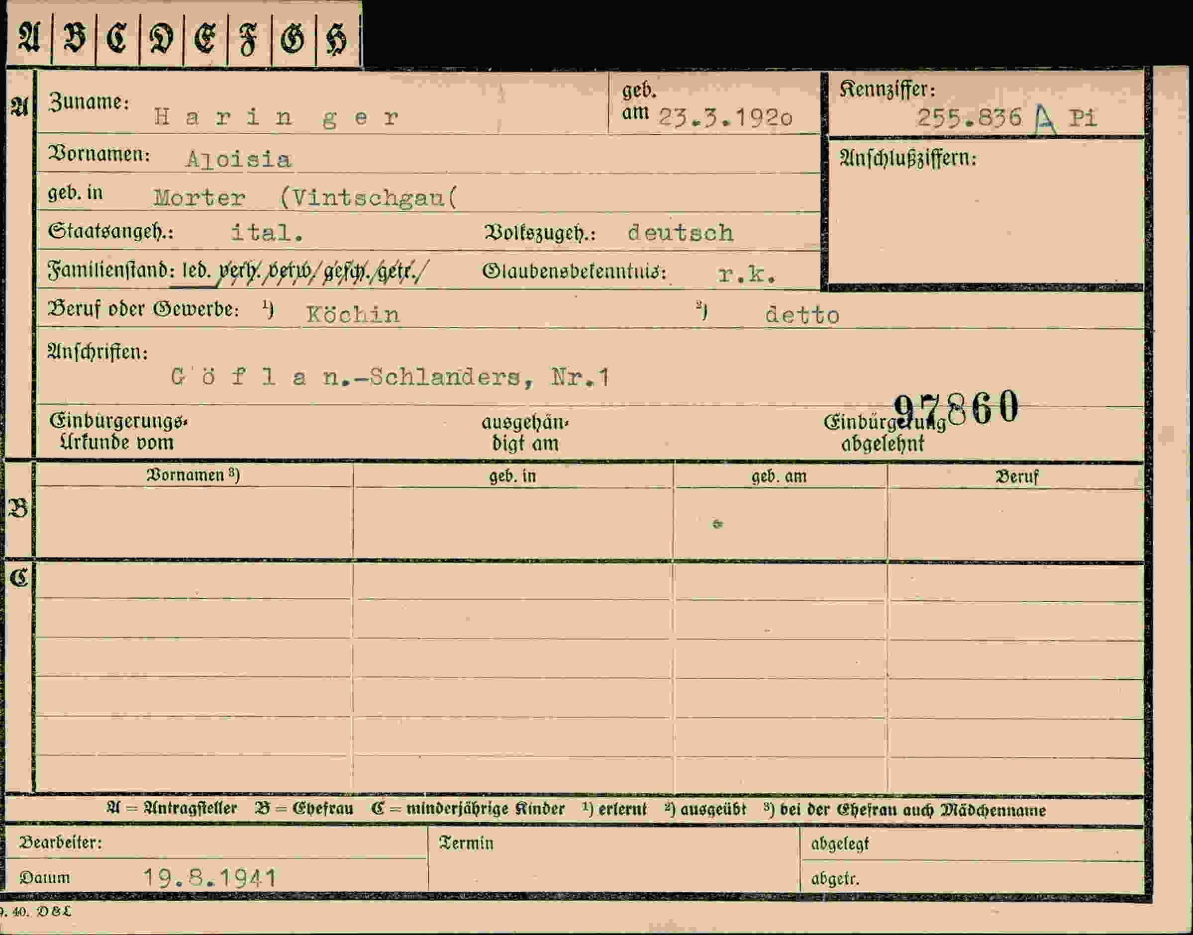Click 'Einbürgerung abgelehnt' label
Image resolution: width=1193 pixels, height=935 pixels.
[x=885, y=433]
